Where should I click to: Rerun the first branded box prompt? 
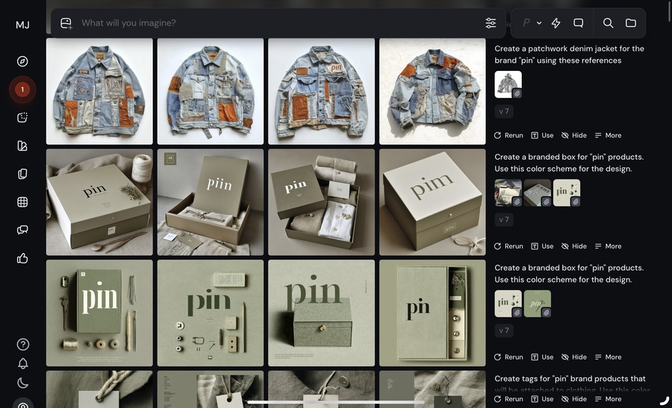click(x=508, y=247)
